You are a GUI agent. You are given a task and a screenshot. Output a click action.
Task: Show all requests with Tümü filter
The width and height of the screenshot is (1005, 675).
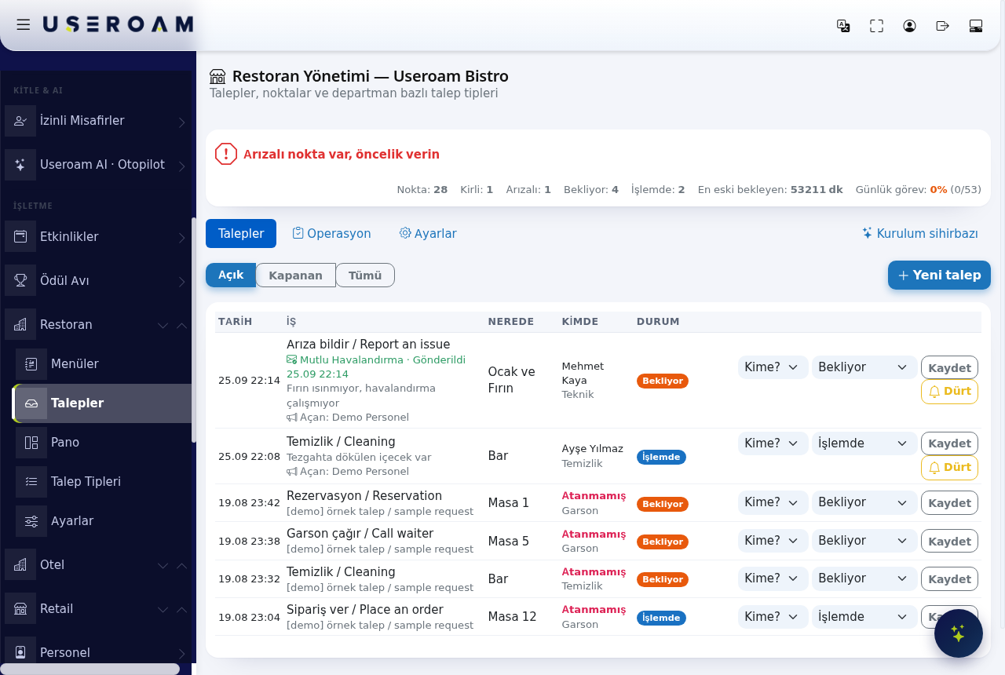point(365,275)
